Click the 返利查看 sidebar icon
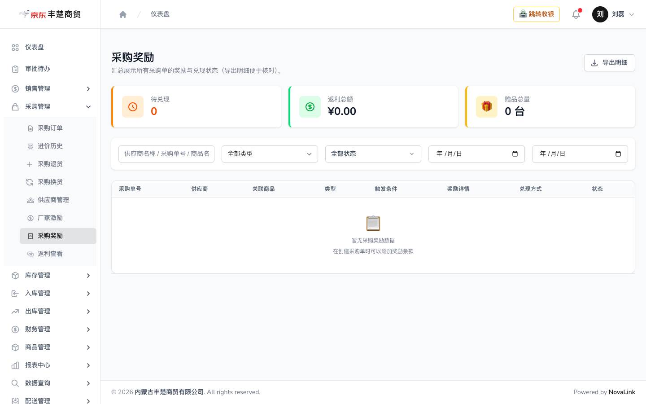 click(31, 254)
